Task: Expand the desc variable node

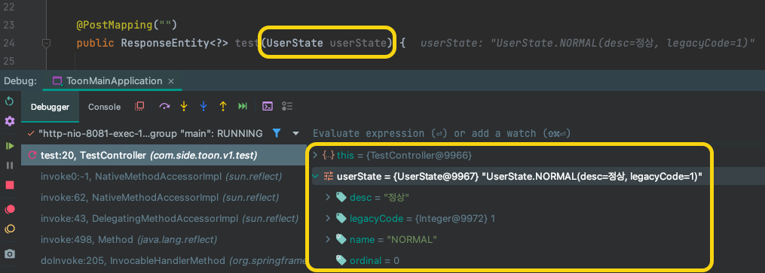Action: click(x=329, y=197)
